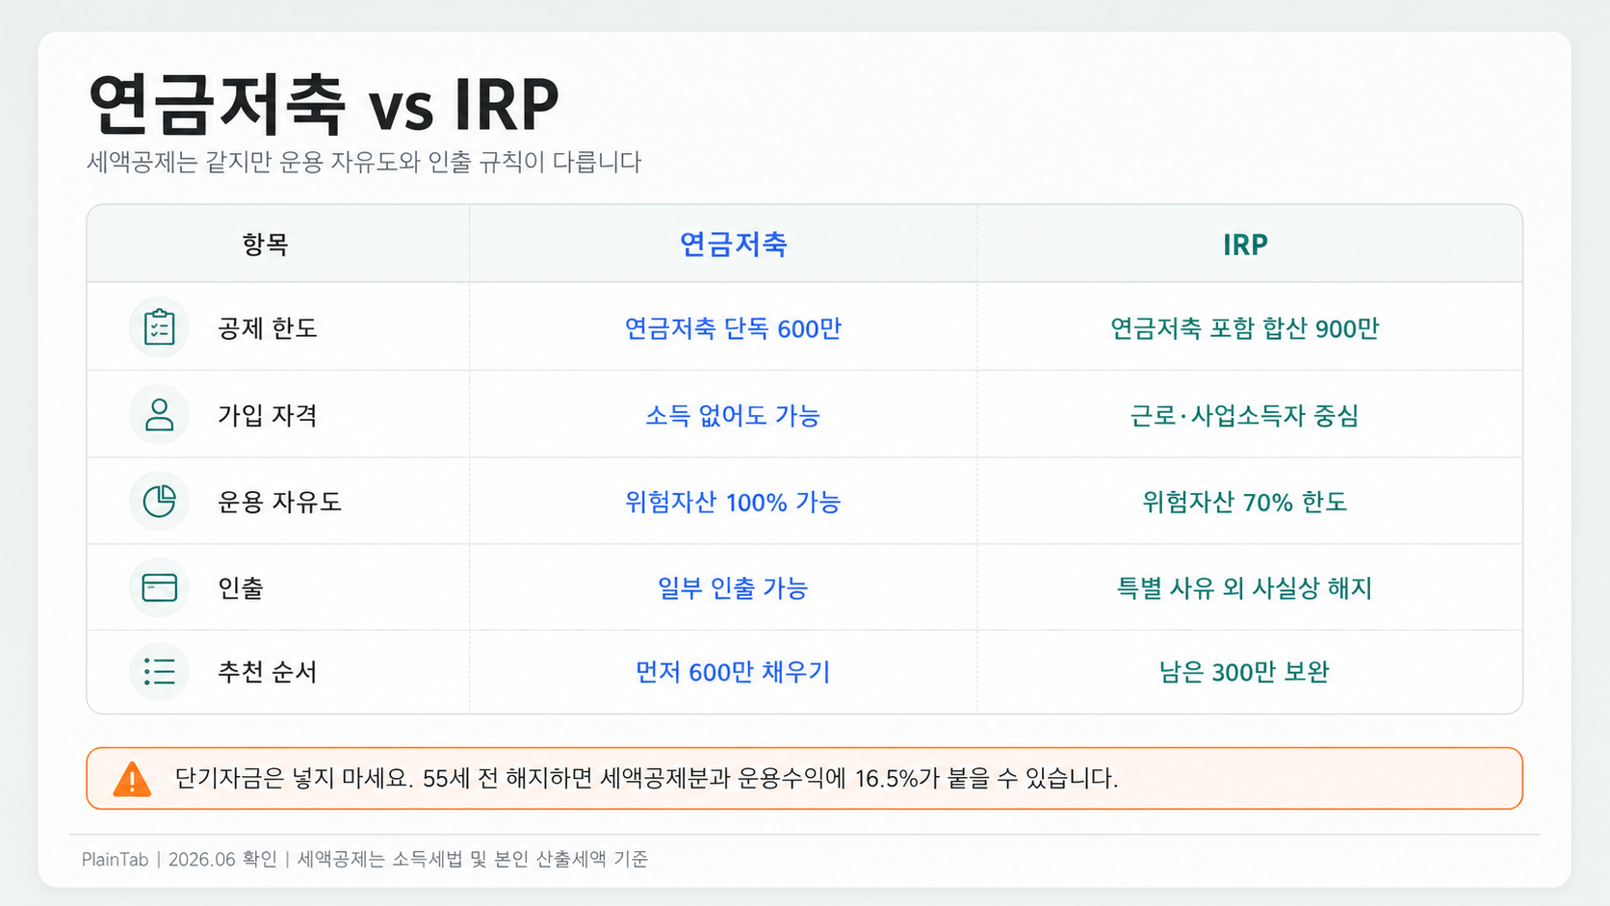
Task: Click the 연금저축 column header
Action: pos(734,245)
